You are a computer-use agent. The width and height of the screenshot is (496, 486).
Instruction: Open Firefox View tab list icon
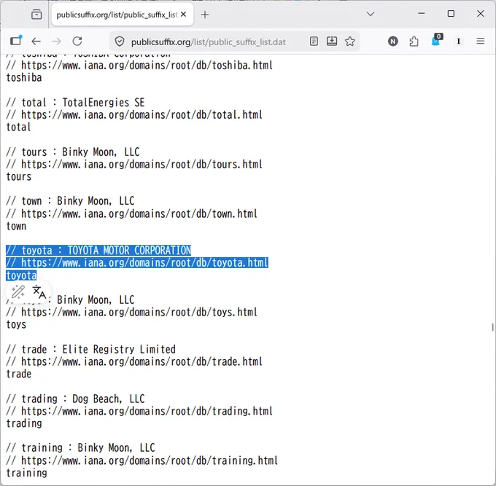(x=36, y=15)
